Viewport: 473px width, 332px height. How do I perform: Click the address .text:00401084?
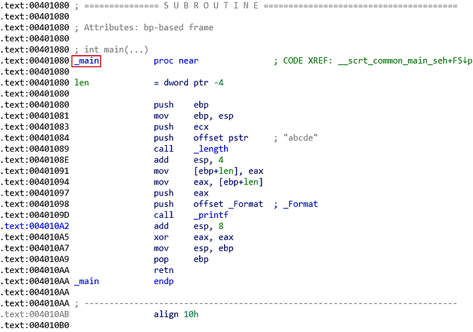35,138
